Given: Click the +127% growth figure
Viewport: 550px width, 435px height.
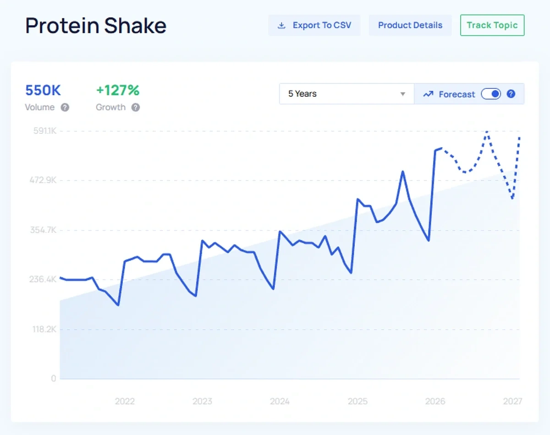Looking at the screenshot, I should [x=118, y=90].
